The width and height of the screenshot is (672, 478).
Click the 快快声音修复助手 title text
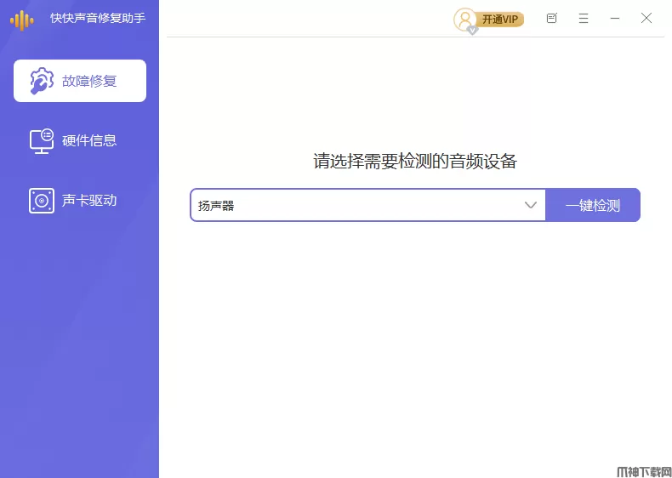[98, 18]
